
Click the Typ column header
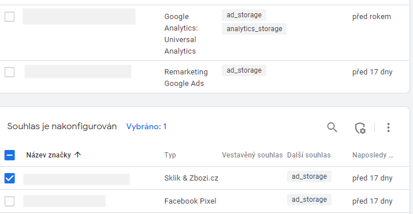(x=170, y=155)
